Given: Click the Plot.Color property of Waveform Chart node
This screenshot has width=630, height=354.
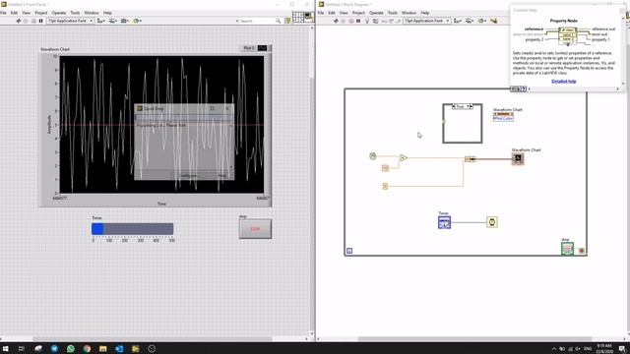Looking at the screenshot, I should pos(503,118).
